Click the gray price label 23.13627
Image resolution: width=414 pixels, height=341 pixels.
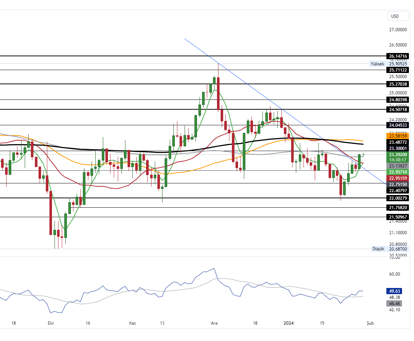[x=398, y=166]
